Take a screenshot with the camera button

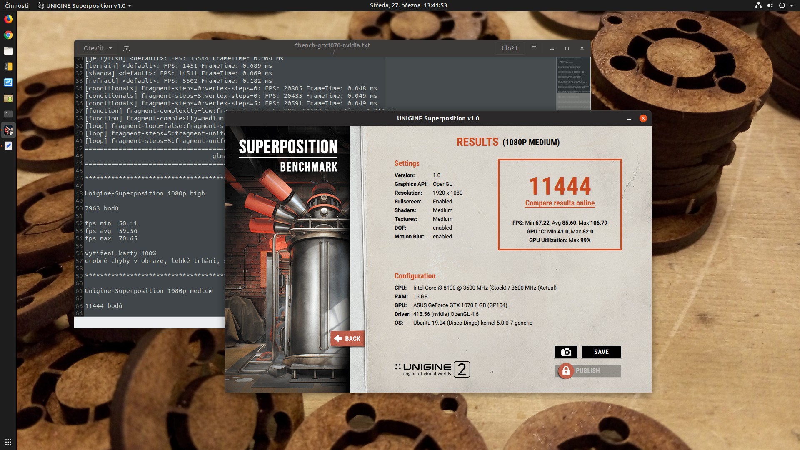(566, 352)
